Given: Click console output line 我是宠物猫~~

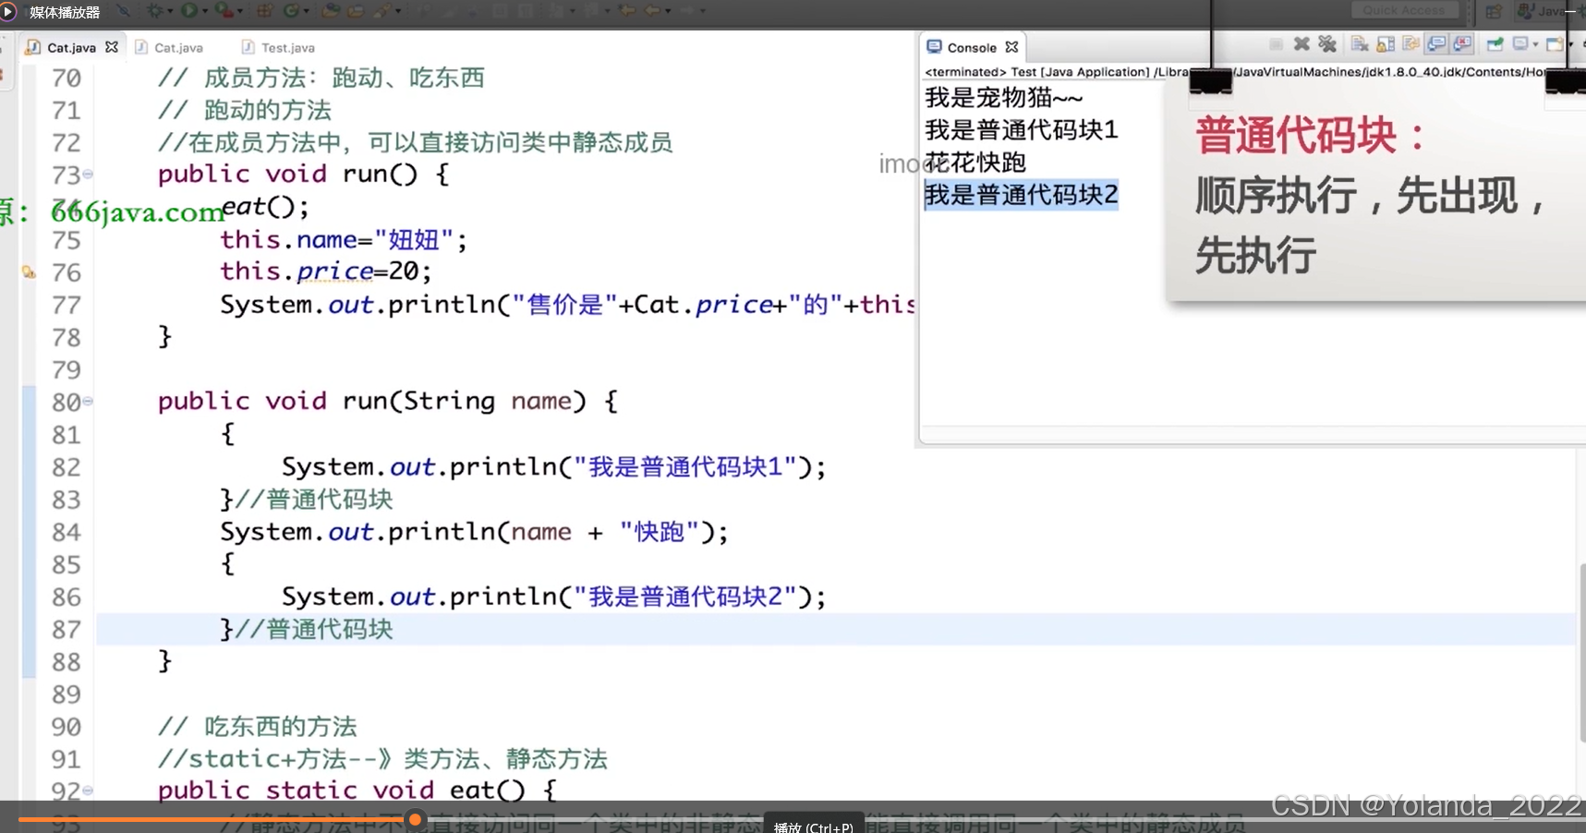Looking at the screenshot, I should [x=1003, y=97].
